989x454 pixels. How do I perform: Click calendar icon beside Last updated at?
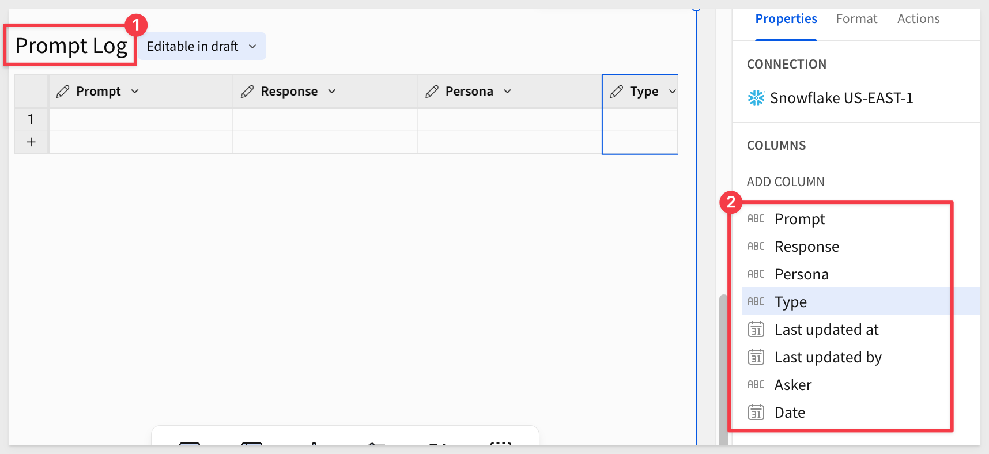(x=756, y=330)
